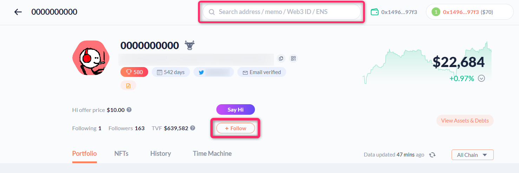519x173 pixels.
Task: Refresh the portfolio data
Action: (x=432, y=155)
